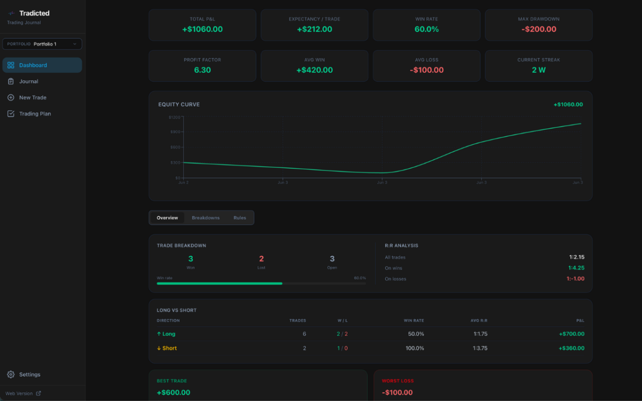Viewport: 642px width, 401px height.
Task: Click the All trades 1:2.15 ratio
Action: pyautogui.click(x=577, y=257)
